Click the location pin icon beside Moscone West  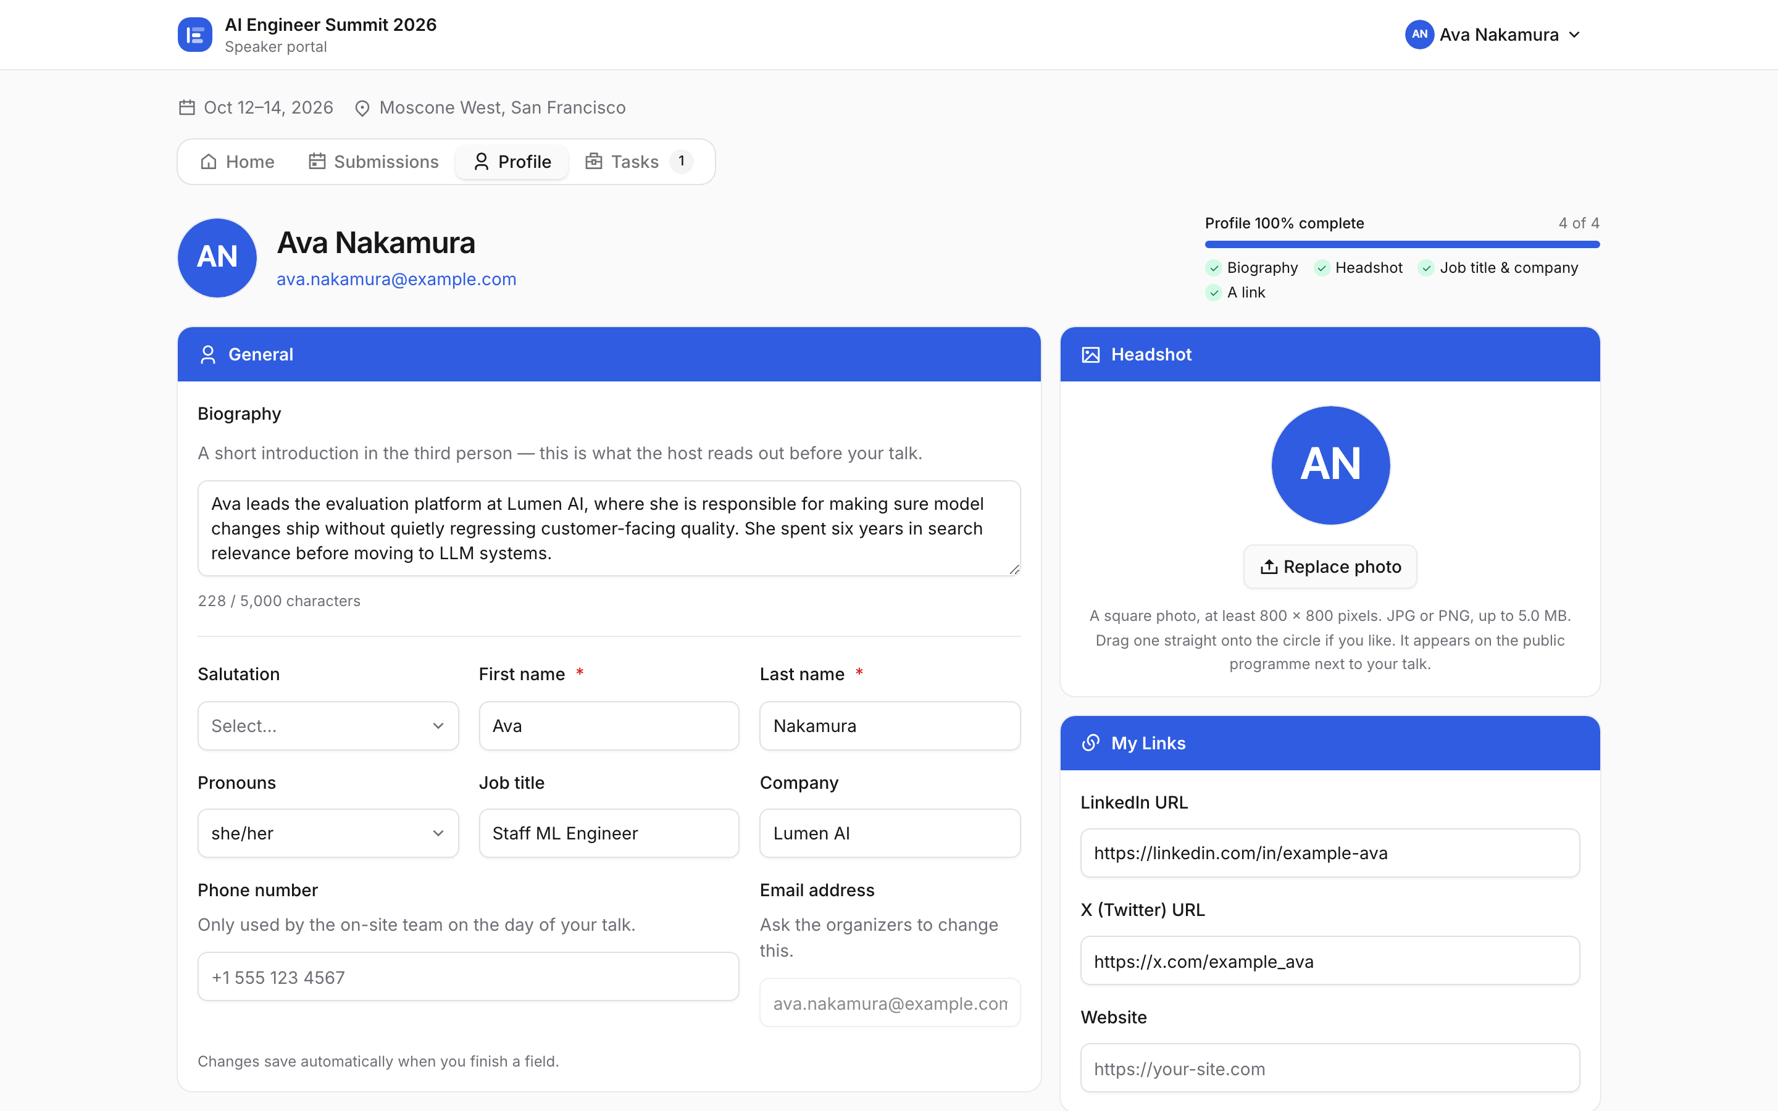[362, 108]
